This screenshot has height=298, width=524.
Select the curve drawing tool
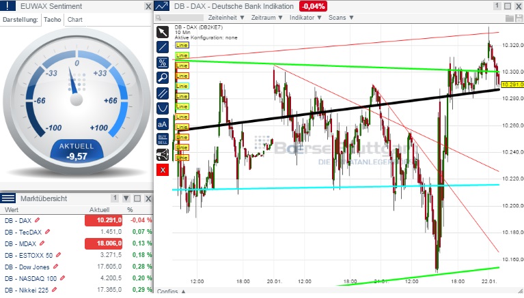point(163,108)
